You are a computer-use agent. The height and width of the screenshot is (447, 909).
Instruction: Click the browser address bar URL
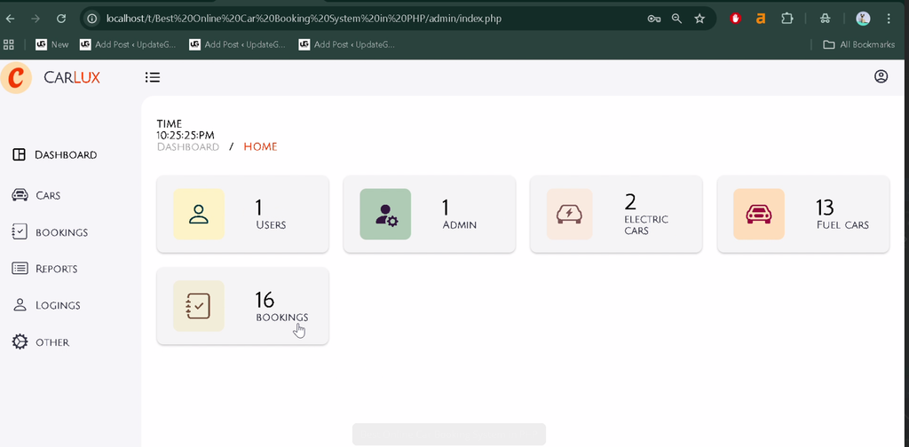(x=304, y=19)
